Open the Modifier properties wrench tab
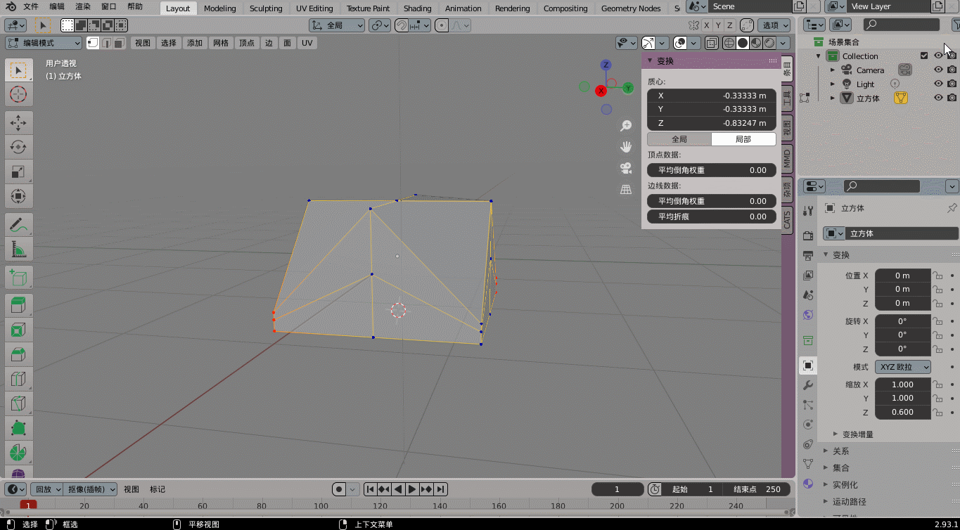The height and width of the screenshot is (530, 960). point(808,385)
